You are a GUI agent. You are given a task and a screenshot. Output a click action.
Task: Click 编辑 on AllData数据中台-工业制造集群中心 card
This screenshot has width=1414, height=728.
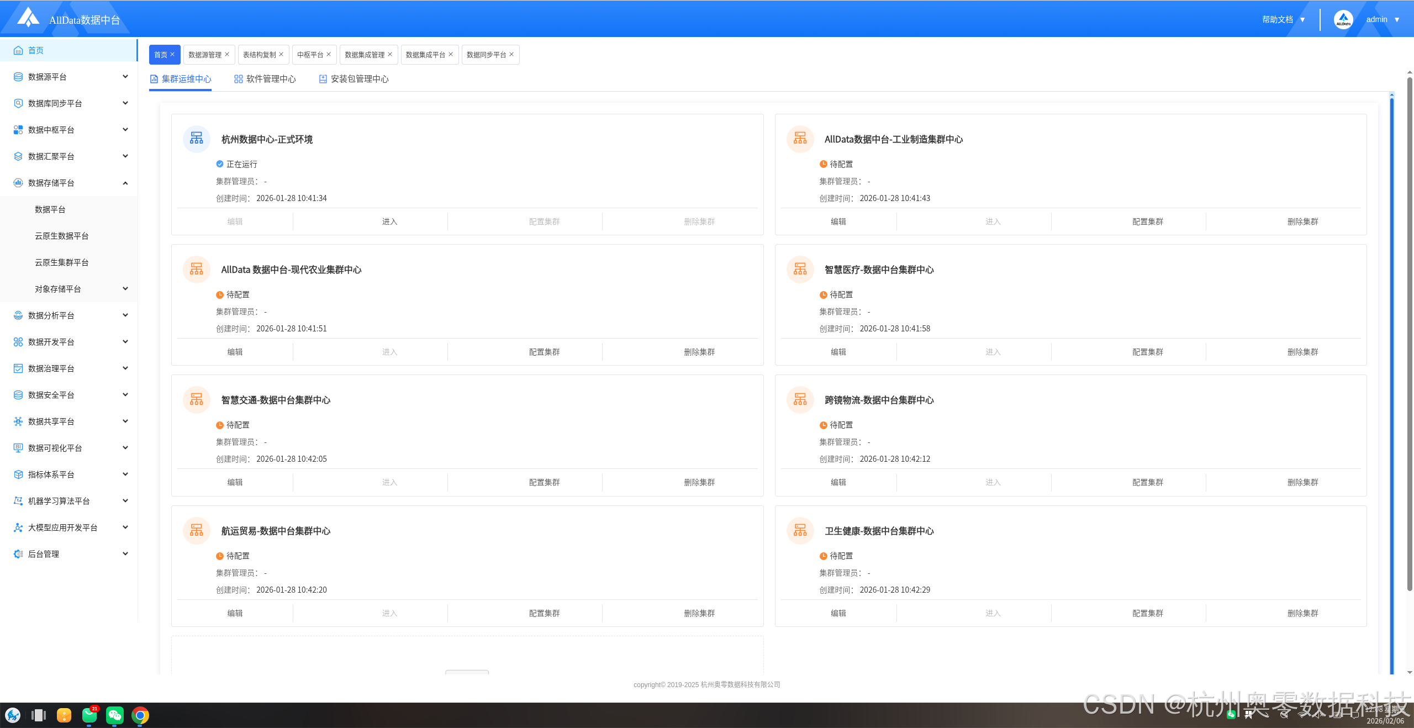point(838,221)
